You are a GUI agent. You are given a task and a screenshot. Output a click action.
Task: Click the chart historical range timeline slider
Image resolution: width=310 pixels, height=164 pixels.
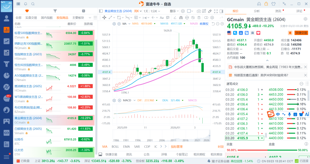(161, 136)
